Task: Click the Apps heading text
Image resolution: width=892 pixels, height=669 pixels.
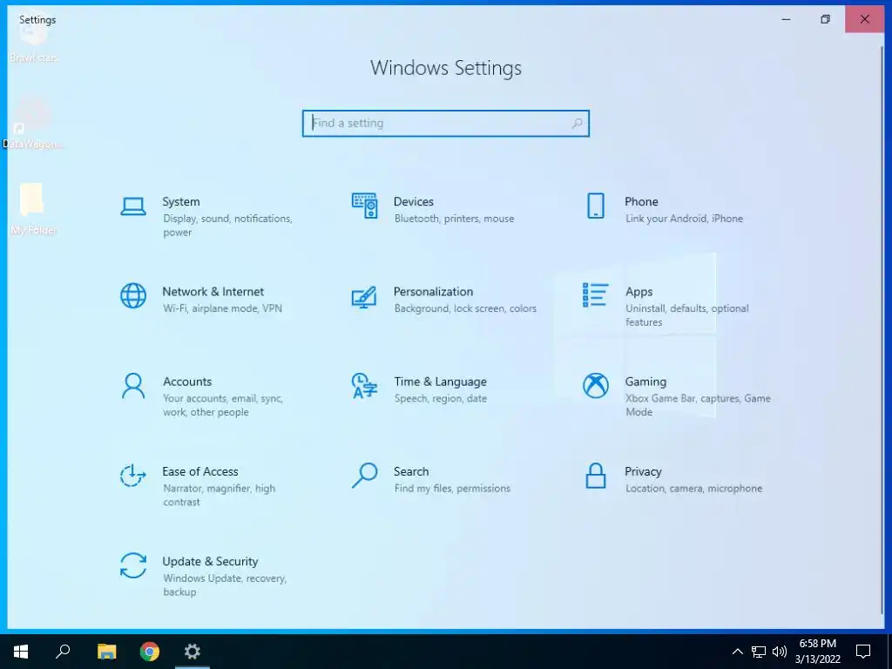Action: [x=639, y=292]
